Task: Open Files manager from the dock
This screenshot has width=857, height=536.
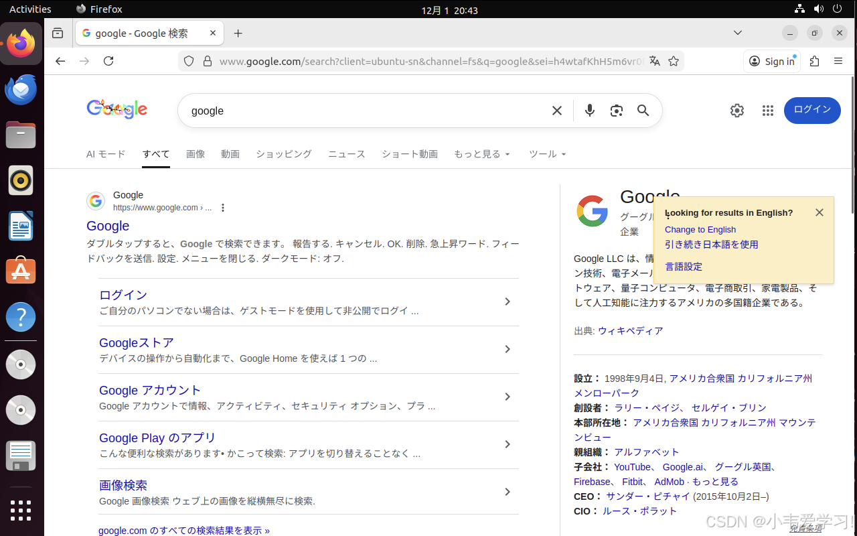Action: [x=21, y=135]
